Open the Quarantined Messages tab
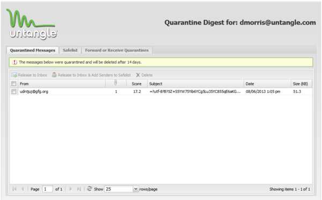The image size is (322, 200). (33, 50)
